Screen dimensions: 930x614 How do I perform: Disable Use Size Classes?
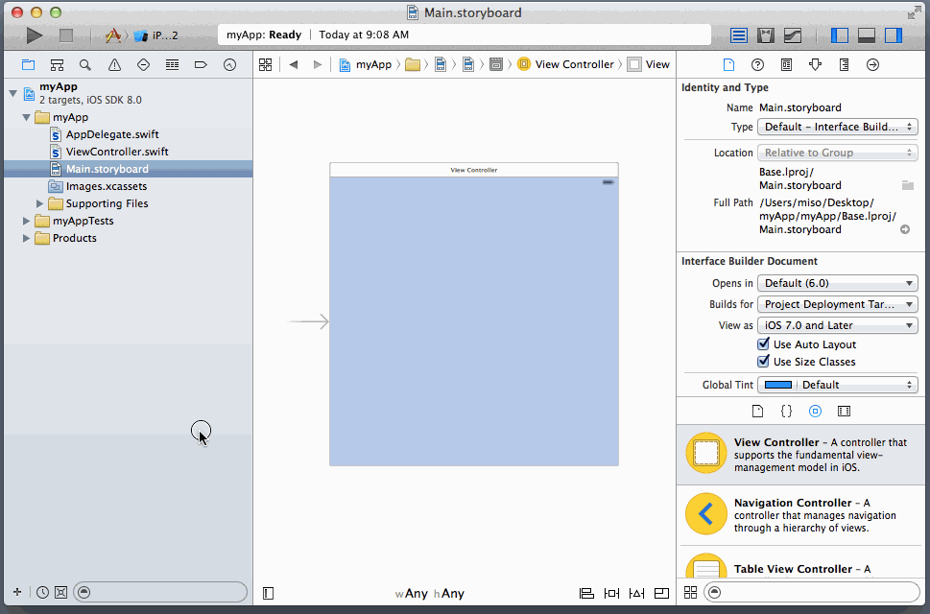[x=763, y=362]
